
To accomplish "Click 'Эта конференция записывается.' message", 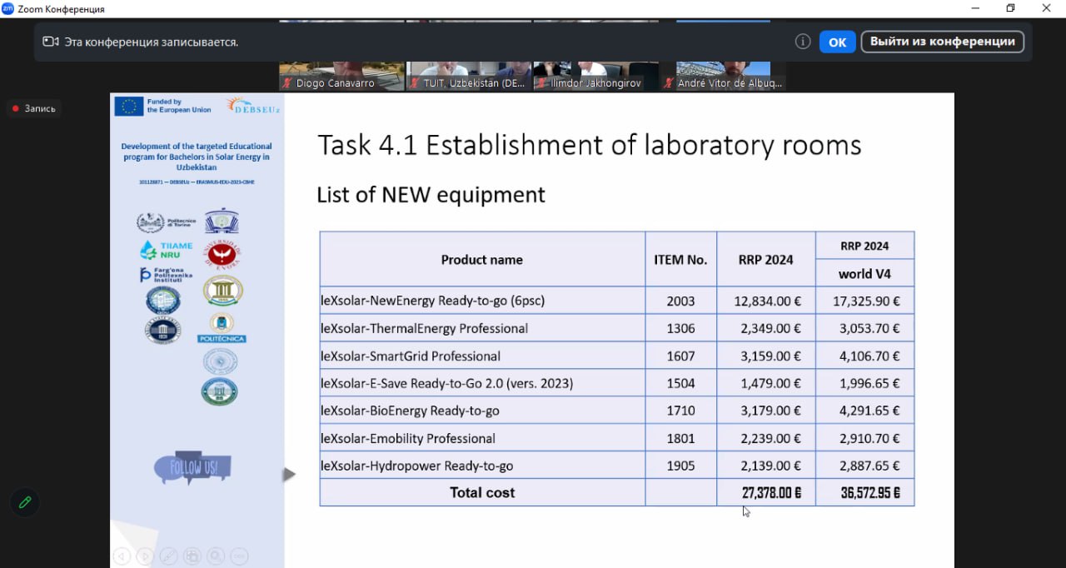I will coord(152,42).
